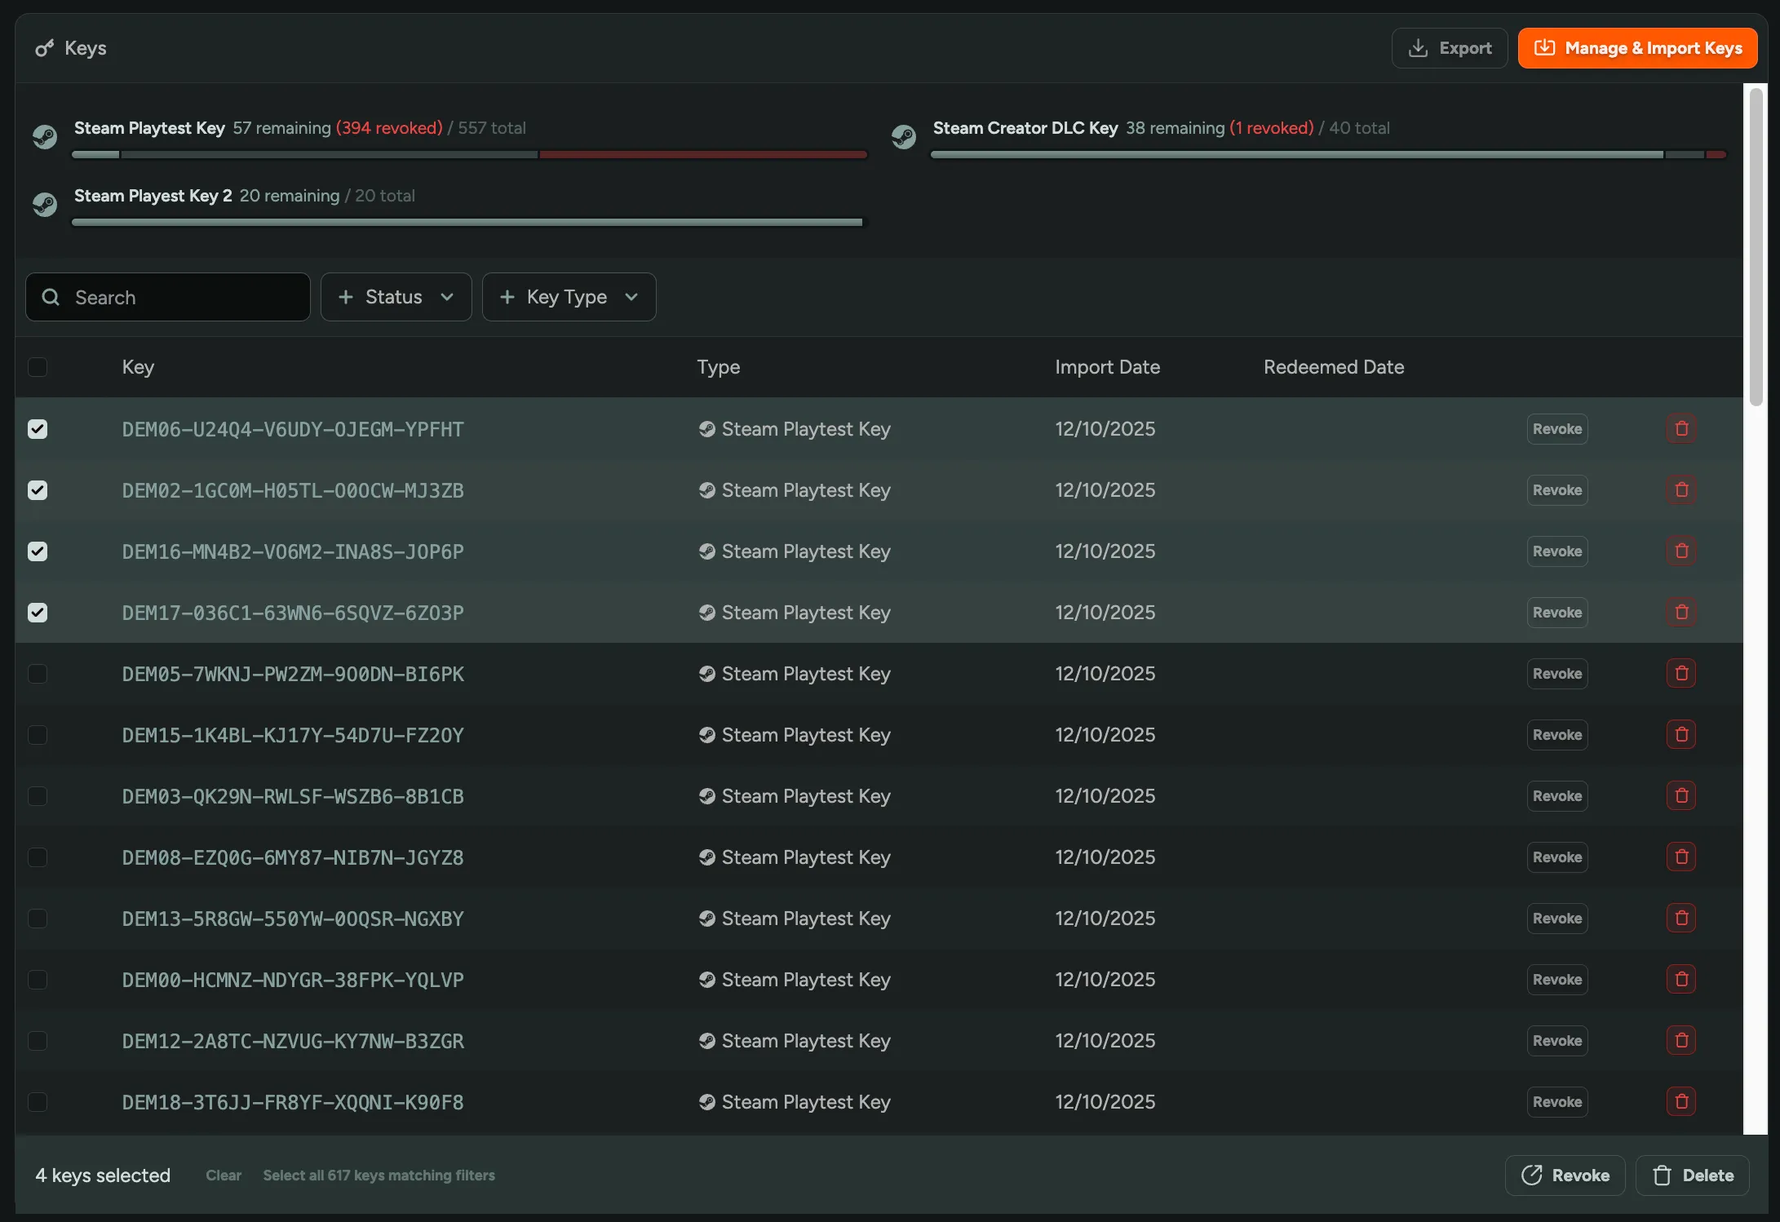
Task: Click the Steam icon next to Steam Creator DLC Key
Action: [x=905, y=136]
